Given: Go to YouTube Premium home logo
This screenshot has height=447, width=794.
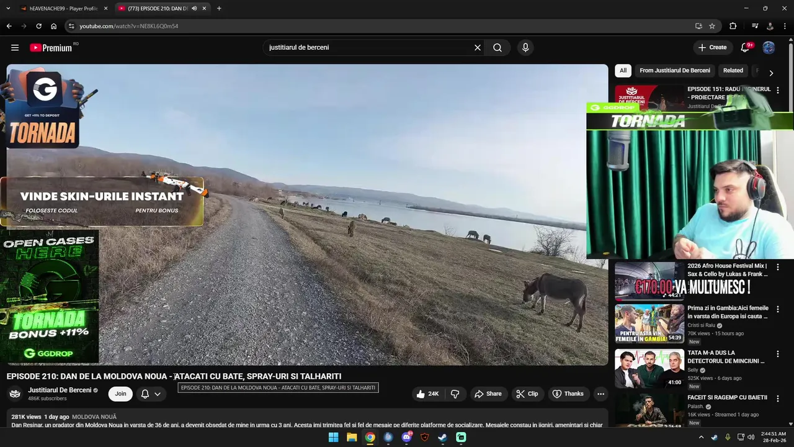Looking at the screenshot, I should [x=51, y=48].
